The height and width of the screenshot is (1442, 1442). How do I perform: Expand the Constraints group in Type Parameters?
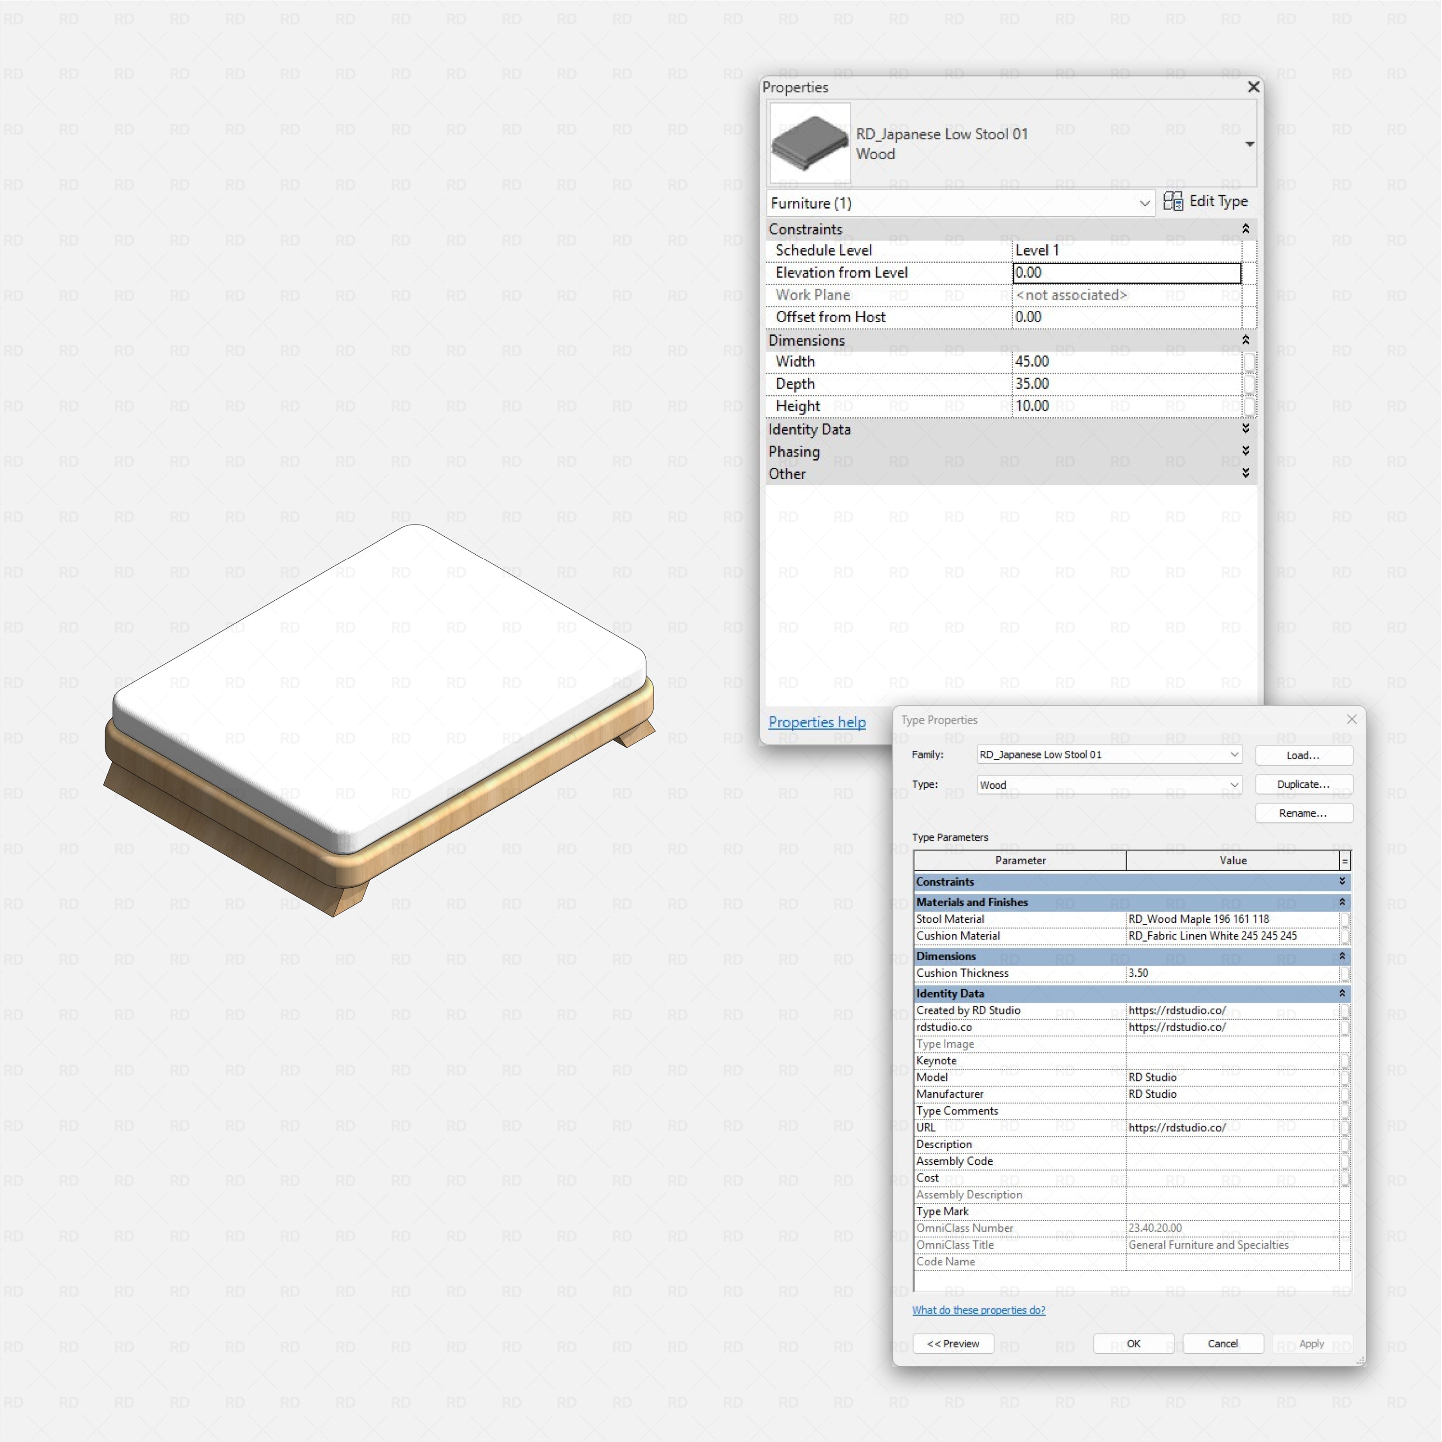coord(1342,882)
